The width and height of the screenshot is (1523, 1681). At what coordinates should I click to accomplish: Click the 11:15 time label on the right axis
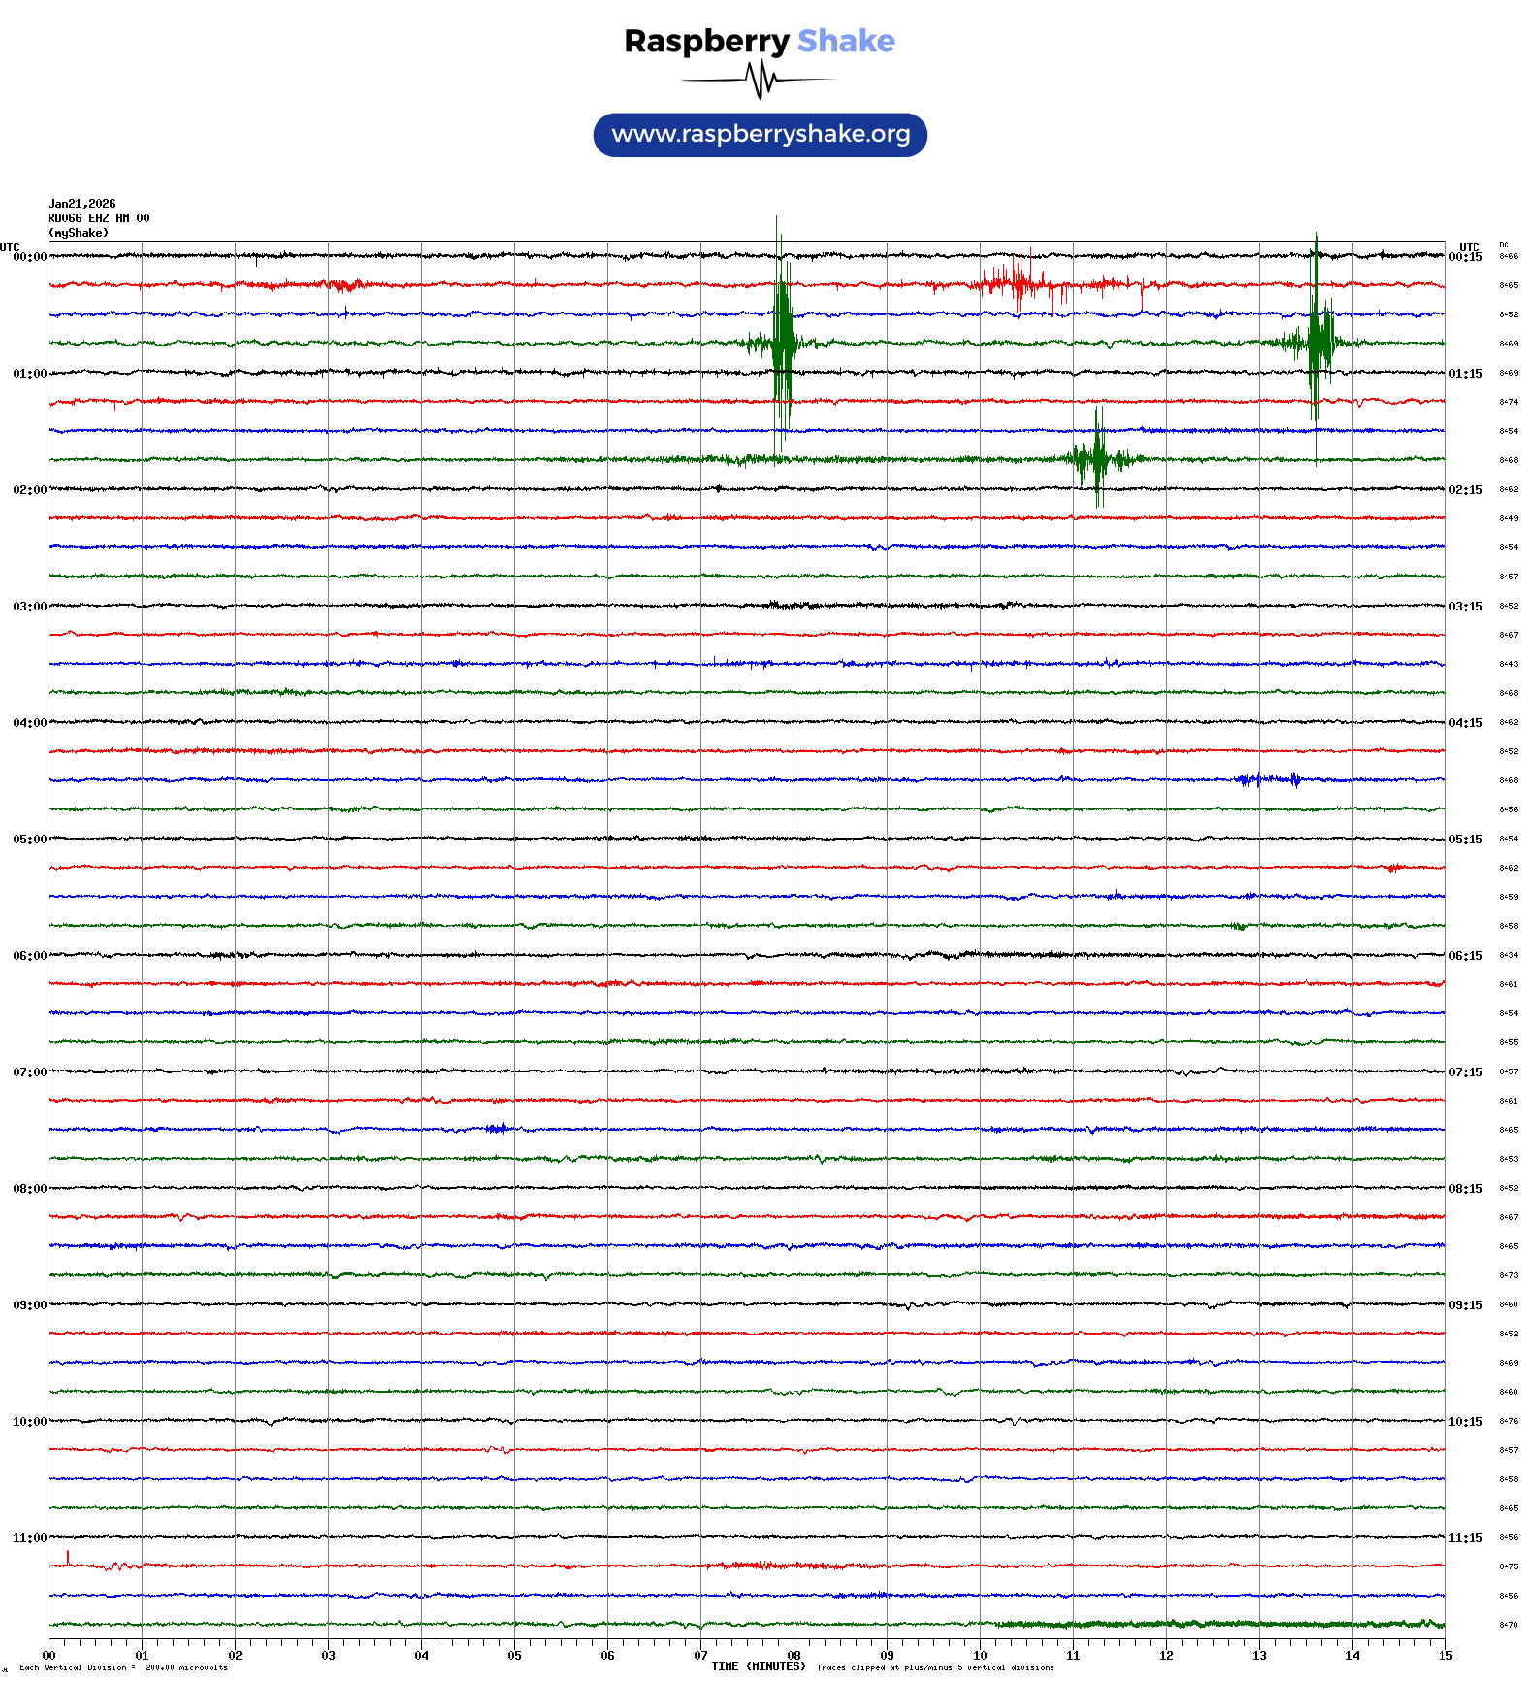click(x=1465, y=1538)
